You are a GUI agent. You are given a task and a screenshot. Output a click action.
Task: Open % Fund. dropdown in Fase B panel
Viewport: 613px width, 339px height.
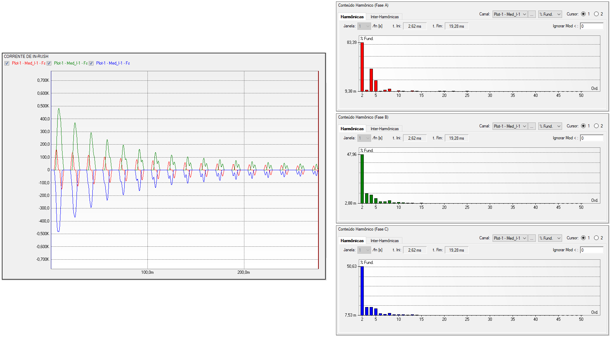[550, 126]
